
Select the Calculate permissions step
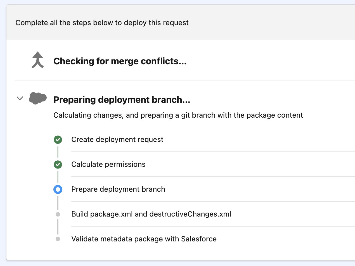click(108, 165)
